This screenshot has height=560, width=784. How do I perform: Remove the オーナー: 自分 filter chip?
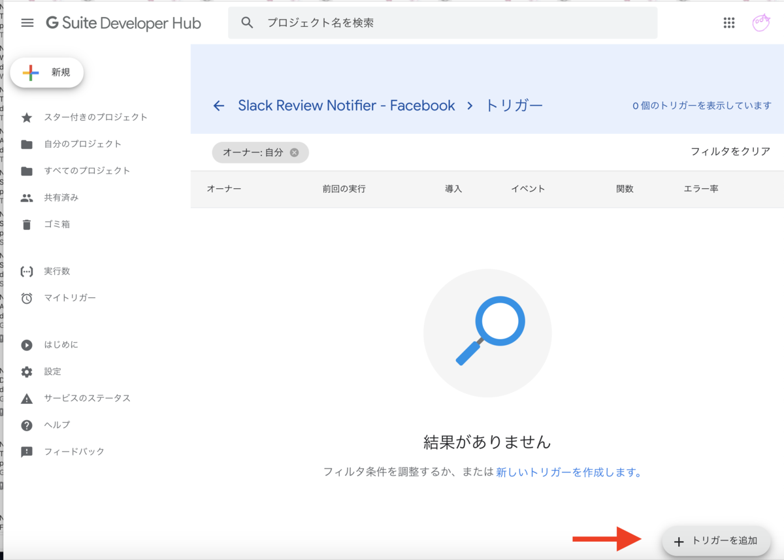click(x=294, y=152)
